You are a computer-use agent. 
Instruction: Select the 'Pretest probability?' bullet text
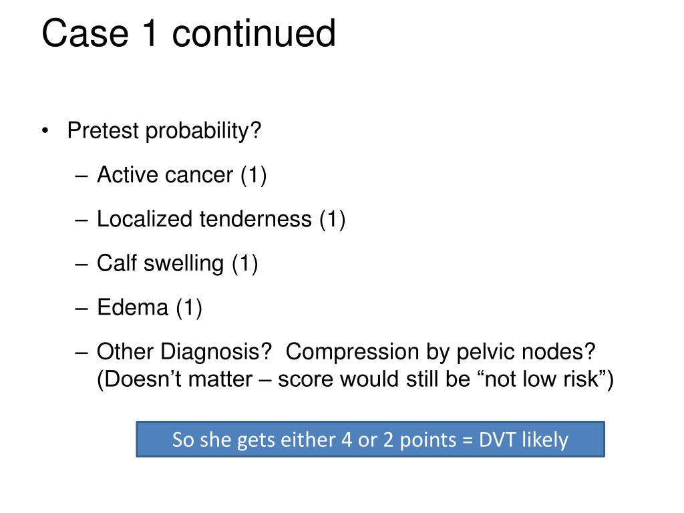pos(164,130)
